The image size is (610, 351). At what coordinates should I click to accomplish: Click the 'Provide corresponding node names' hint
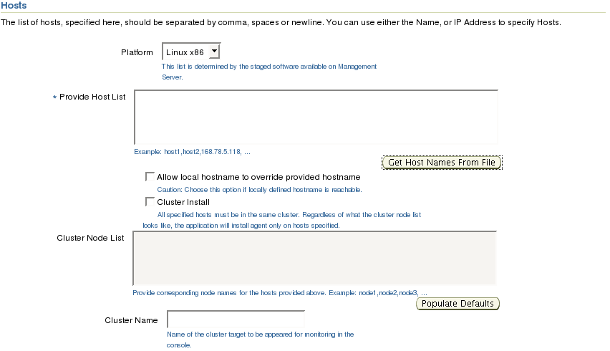pos(280,293)
